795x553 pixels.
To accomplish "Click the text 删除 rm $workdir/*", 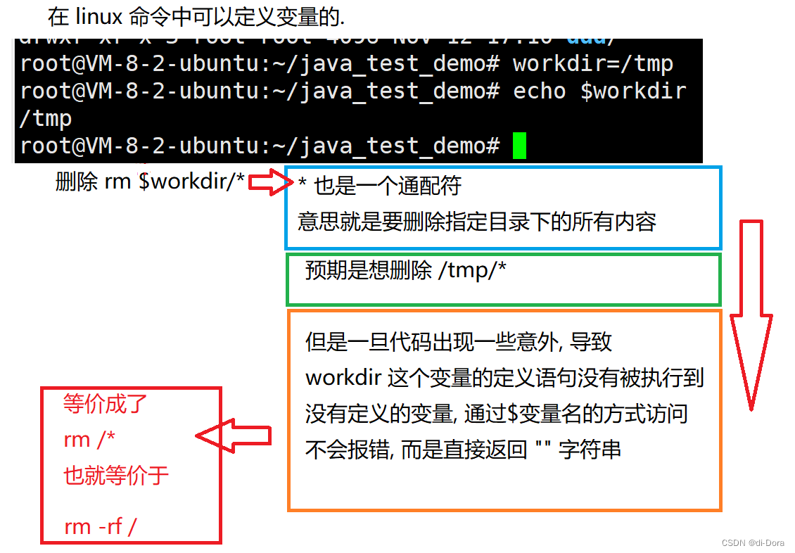I will [150, 182].
